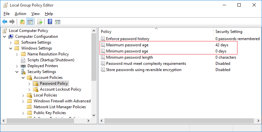Open the Action menu
This screenshot has width=262, height=132.
coord(20,14)
